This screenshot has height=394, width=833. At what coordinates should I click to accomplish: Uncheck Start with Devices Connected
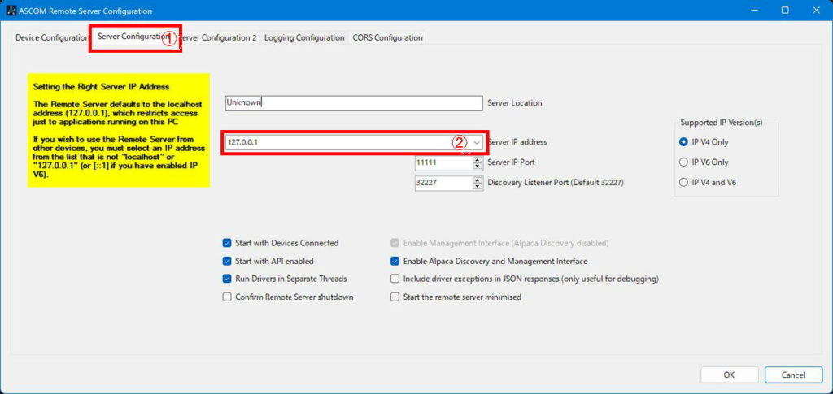pos(227,243)
